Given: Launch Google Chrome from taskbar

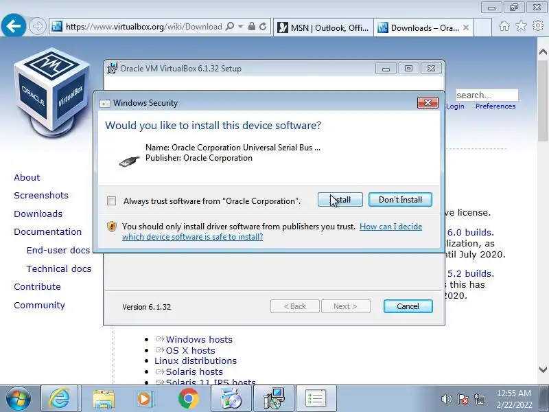Looking at the screenshot, I should coord(188,399).
